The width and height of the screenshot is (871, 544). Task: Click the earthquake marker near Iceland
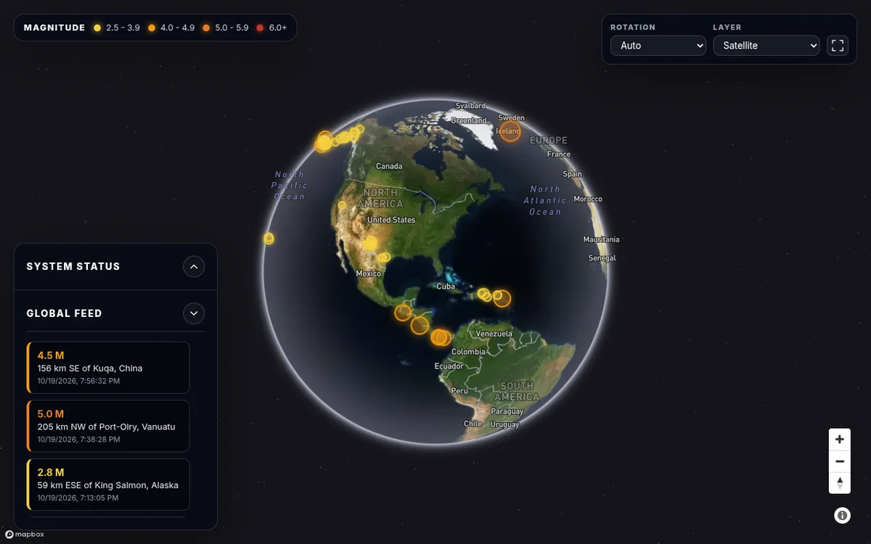pos(510,131)
